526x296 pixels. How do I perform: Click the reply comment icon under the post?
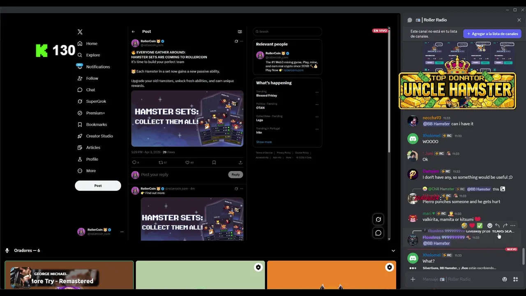point(134,162)
